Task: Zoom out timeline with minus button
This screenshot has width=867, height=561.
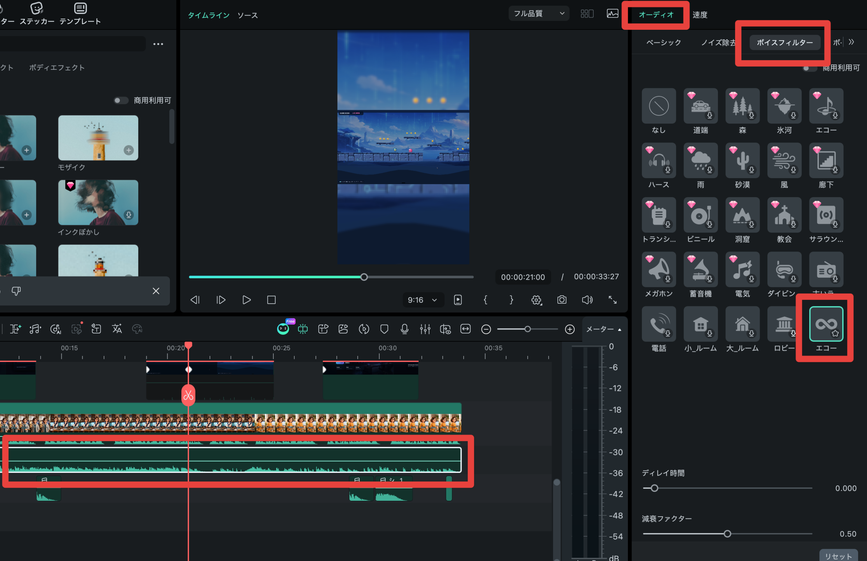Action: pos(486,329)
